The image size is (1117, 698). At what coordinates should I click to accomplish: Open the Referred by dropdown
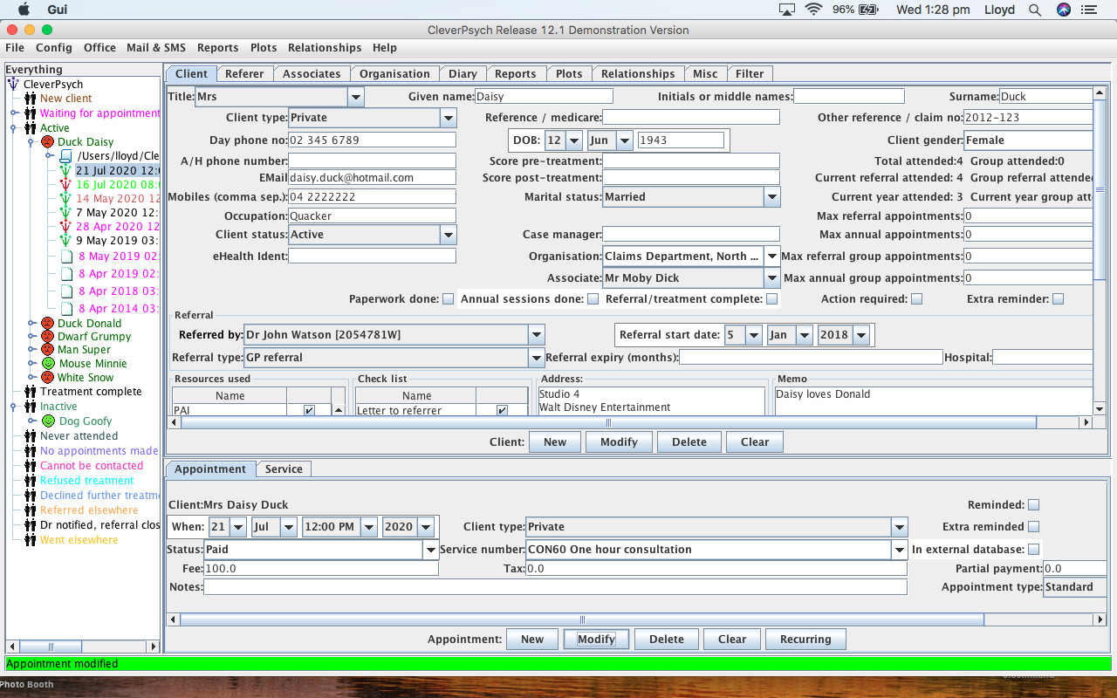(x=537, y=335)
